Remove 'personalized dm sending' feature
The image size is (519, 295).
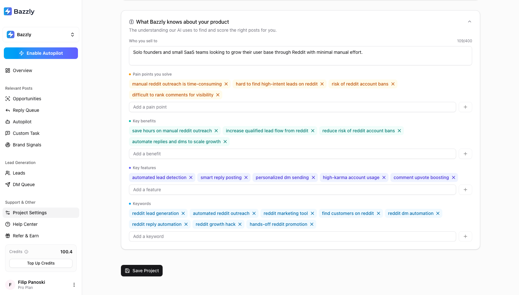[x=313, y=177]
